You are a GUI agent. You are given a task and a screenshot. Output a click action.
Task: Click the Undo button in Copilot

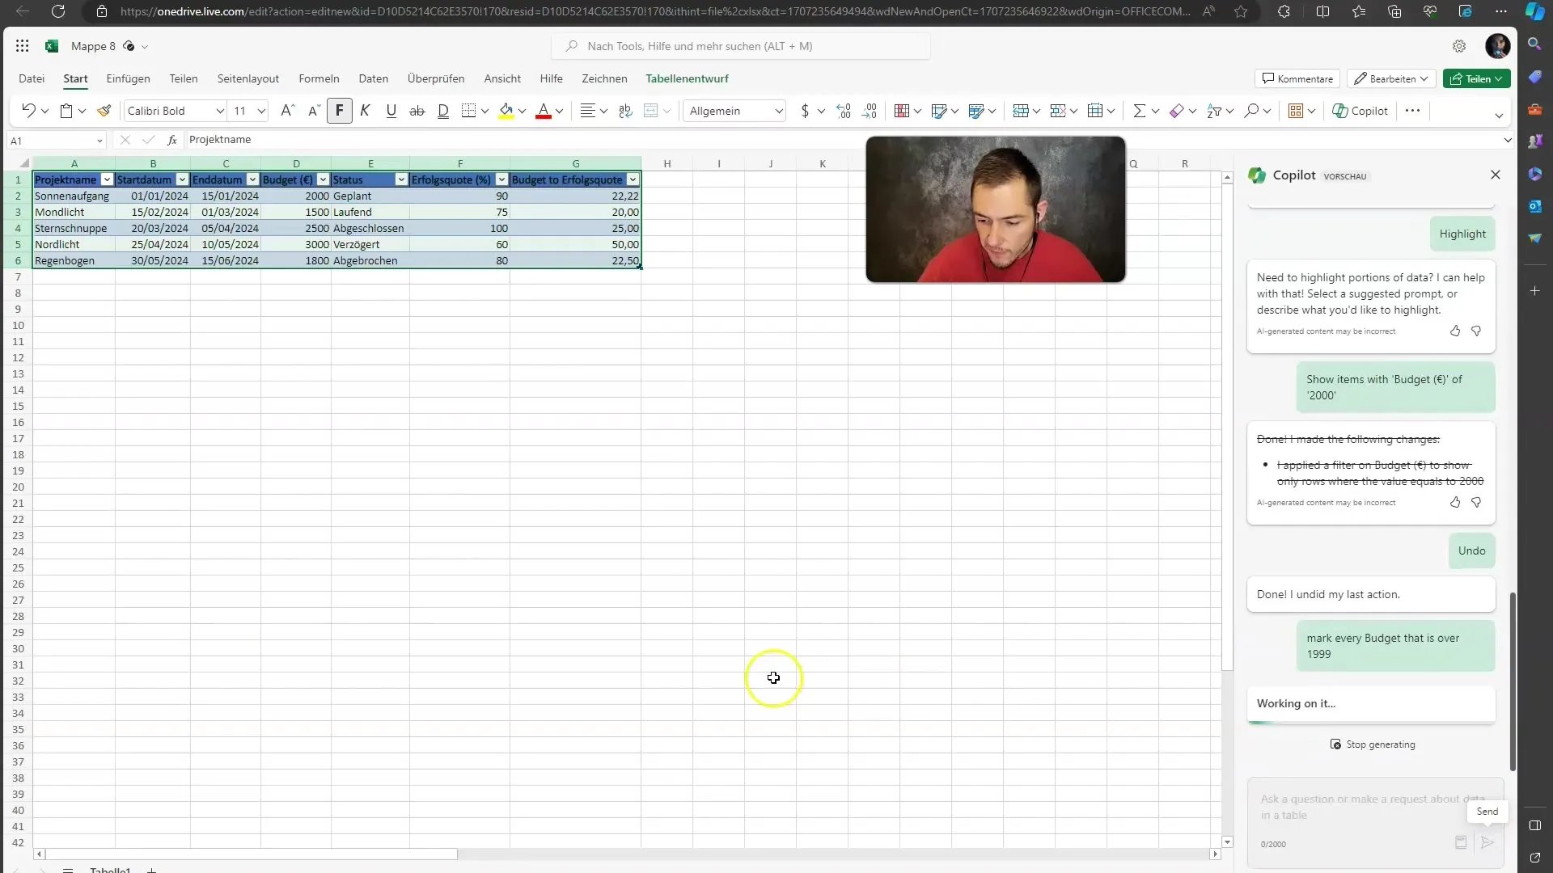pos(1472,550)
